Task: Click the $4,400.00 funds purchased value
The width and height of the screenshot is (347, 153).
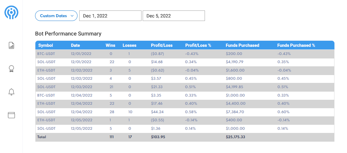Action: tap(235, 104)
